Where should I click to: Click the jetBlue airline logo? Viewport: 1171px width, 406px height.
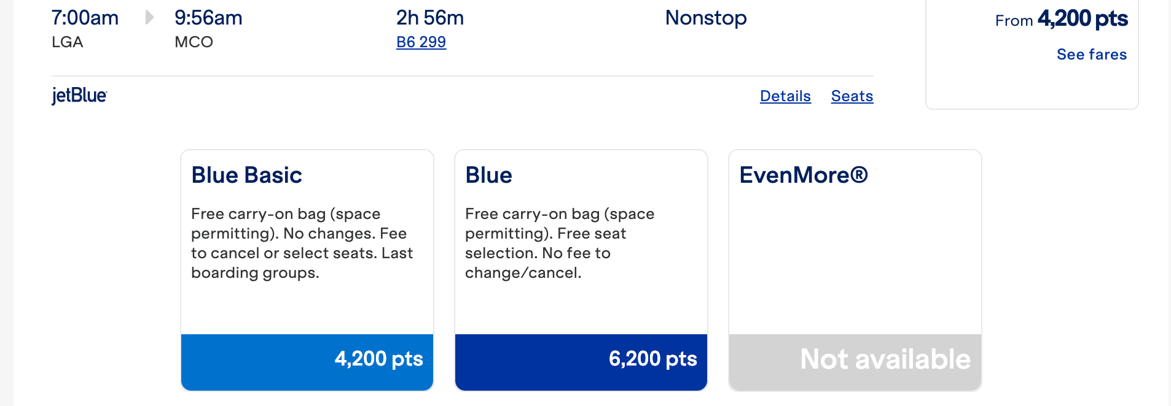(79, 96)
